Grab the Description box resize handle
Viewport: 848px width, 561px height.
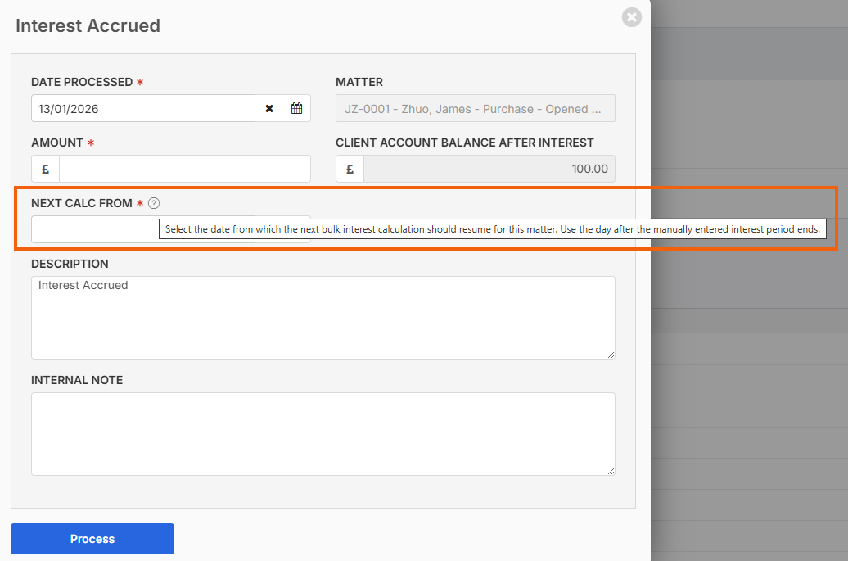point(610,354)
